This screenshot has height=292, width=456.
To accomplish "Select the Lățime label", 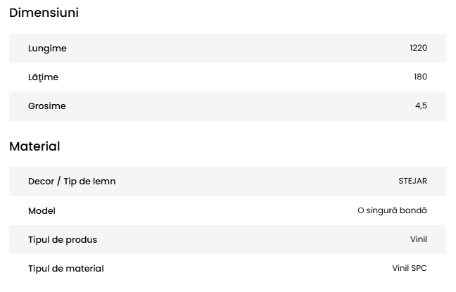I will (44, 77).
